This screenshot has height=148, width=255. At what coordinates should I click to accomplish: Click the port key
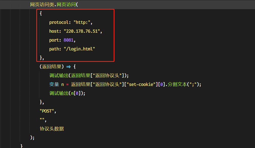click(x=54, y=40)
